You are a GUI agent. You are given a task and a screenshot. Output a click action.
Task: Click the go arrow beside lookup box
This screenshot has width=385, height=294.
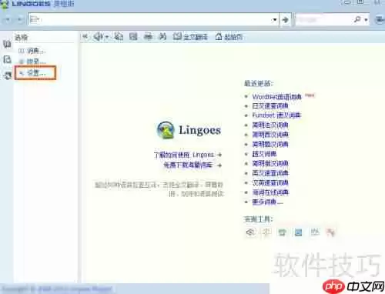pos(285,19)
